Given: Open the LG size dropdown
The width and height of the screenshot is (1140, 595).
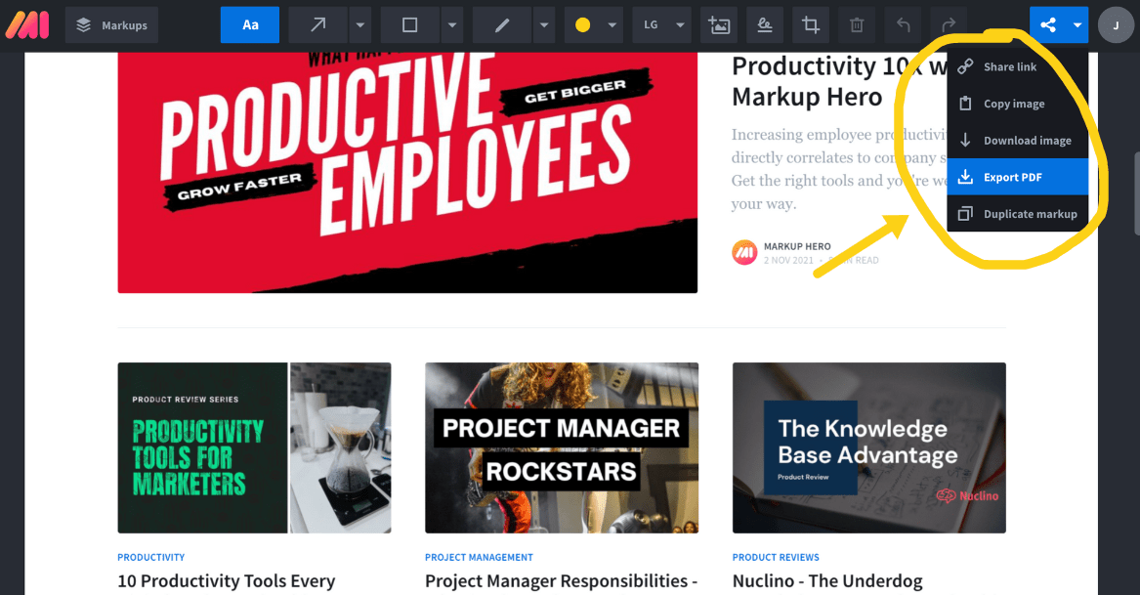Looking at the screenshot, I should (661, 24).
